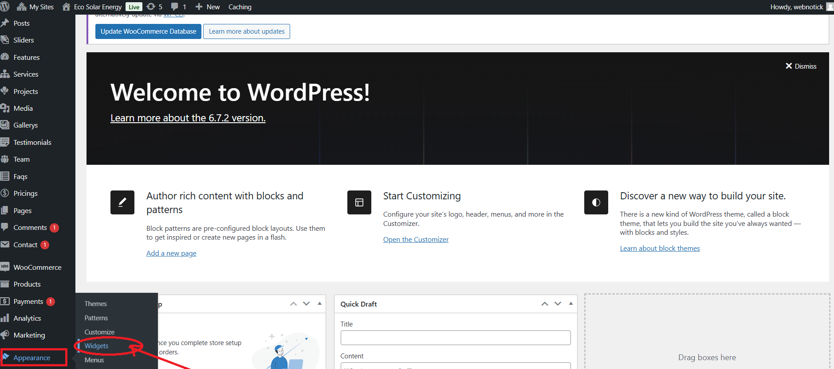The height and width of the screenshot is (369, 834).
Task: Click Update WooCommerce Database button
Action: pos(148,31)
